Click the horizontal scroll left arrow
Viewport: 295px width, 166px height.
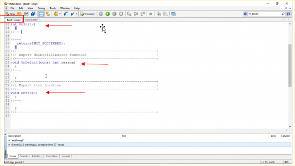click(x=6, y=130)
